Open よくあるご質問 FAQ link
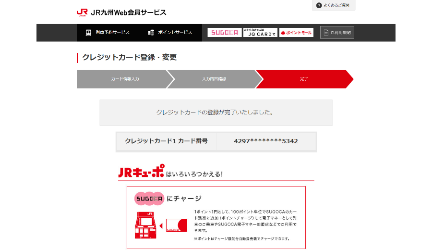432x250 pixels. pos(336,5)
